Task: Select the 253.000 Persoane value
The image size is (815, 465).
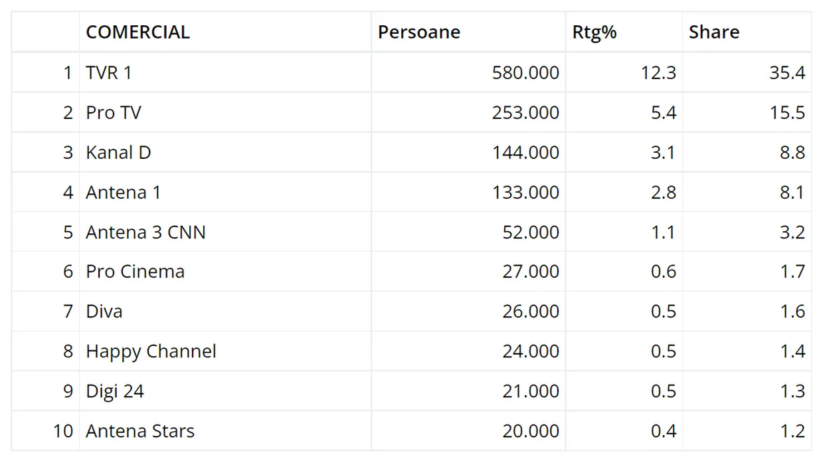Action: (x=525, y=112)
